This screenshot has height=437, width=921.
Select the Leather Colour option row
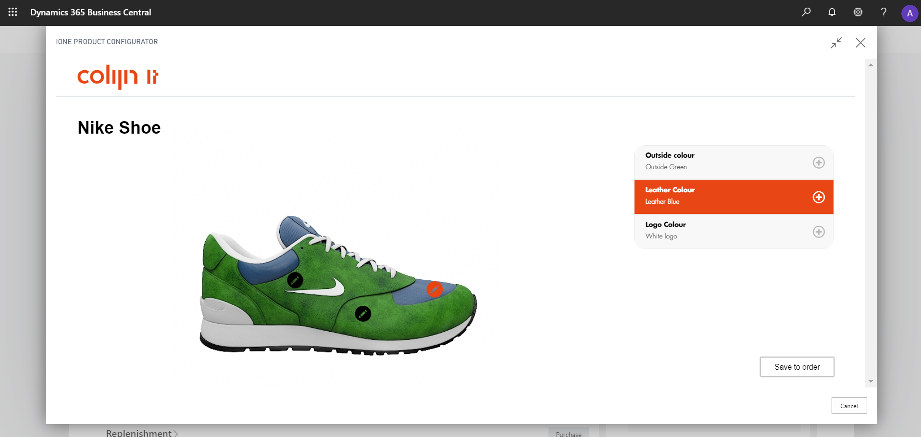pos(734,197)
